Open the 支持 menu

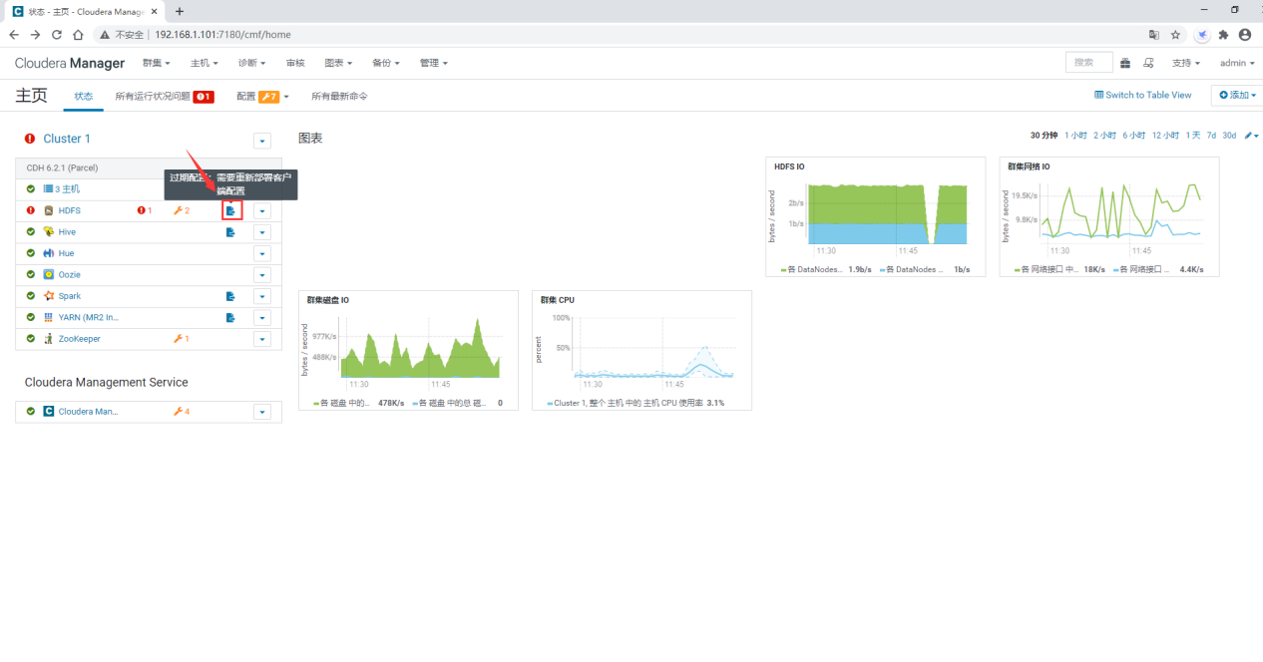(1186, 63)
